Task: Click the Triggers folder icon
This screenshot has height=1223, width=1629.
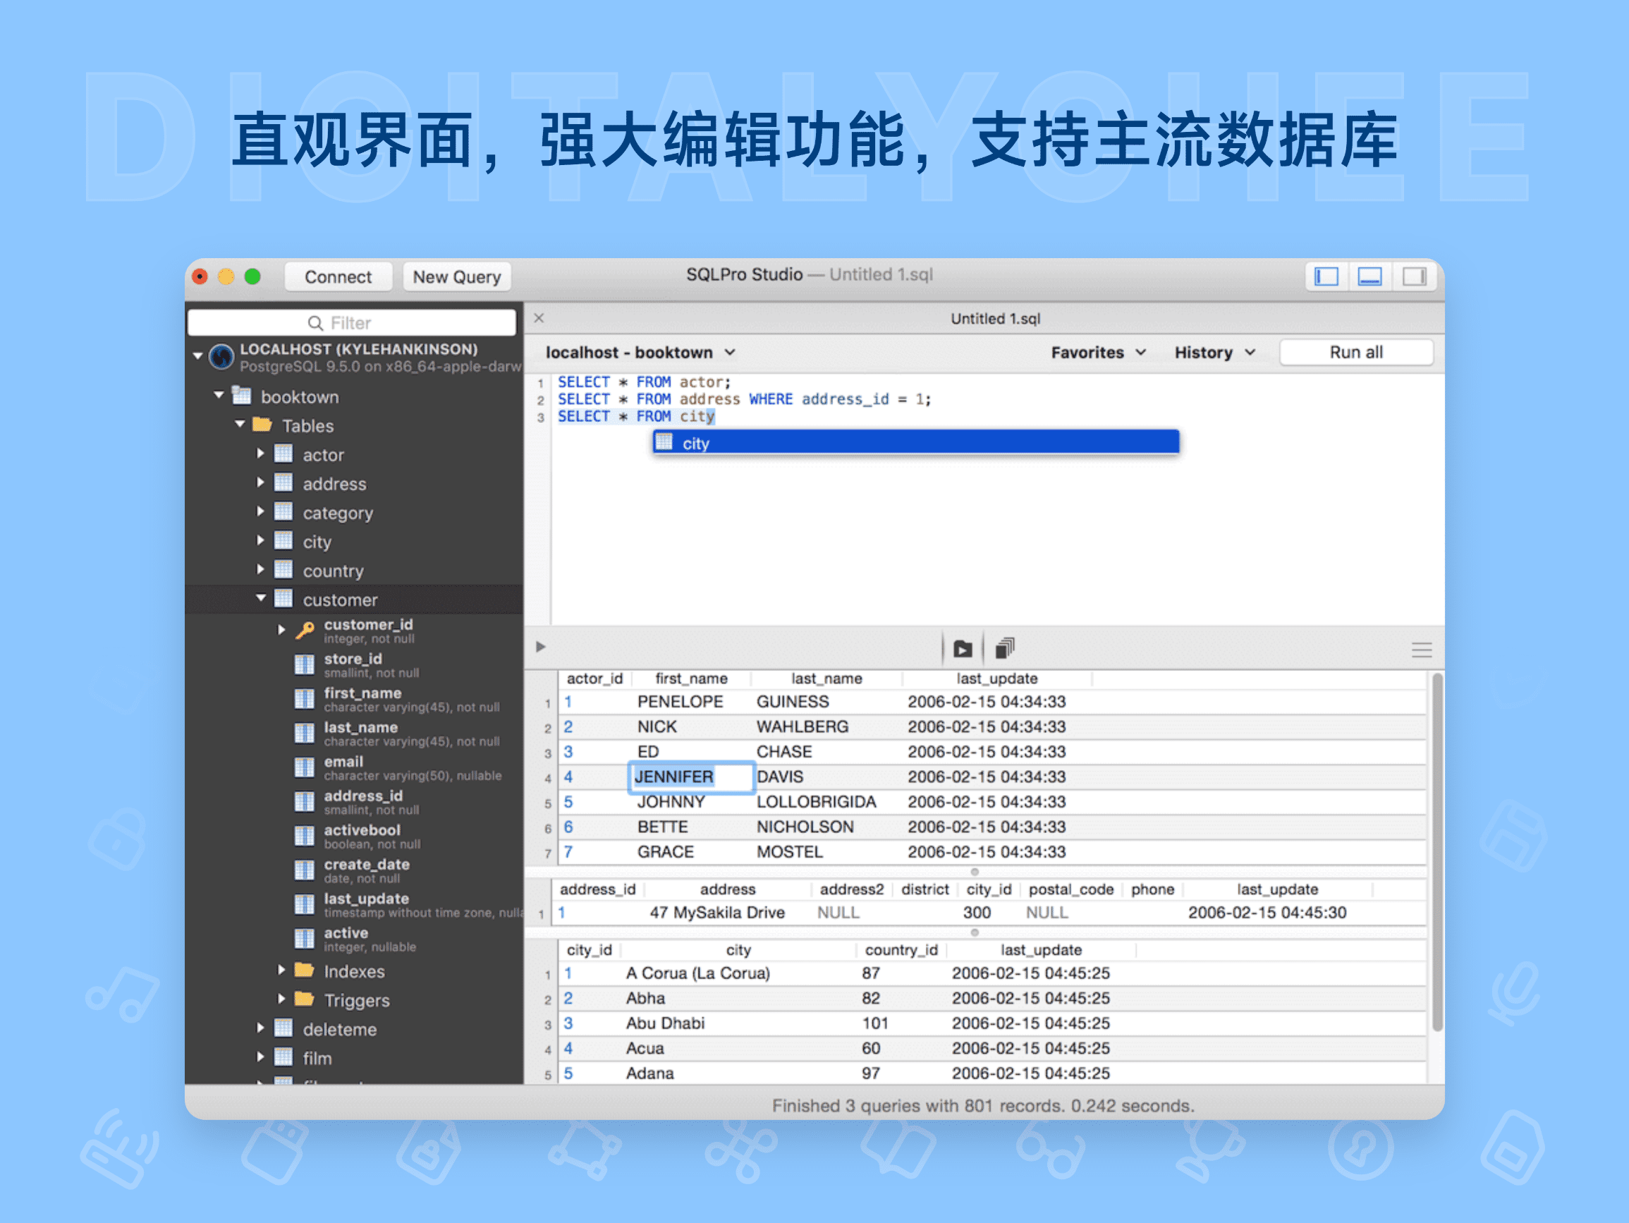Action: 304,999
